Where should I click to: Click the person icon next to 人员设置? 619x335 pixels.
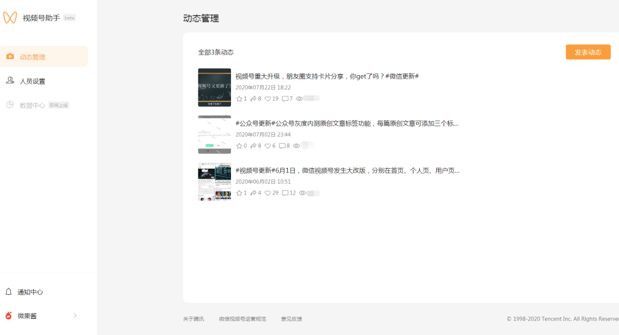tap(9, 81)
